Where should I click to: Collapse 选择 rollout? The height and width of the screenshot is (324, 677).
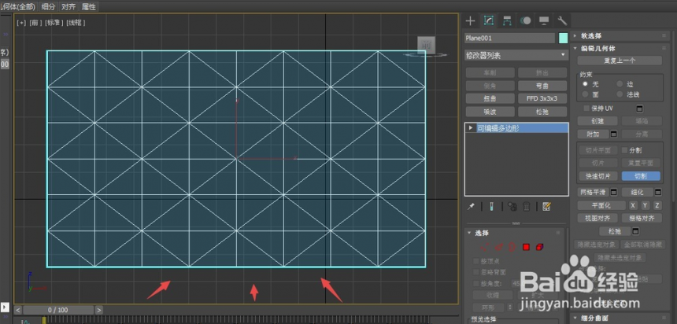point(469,233)
